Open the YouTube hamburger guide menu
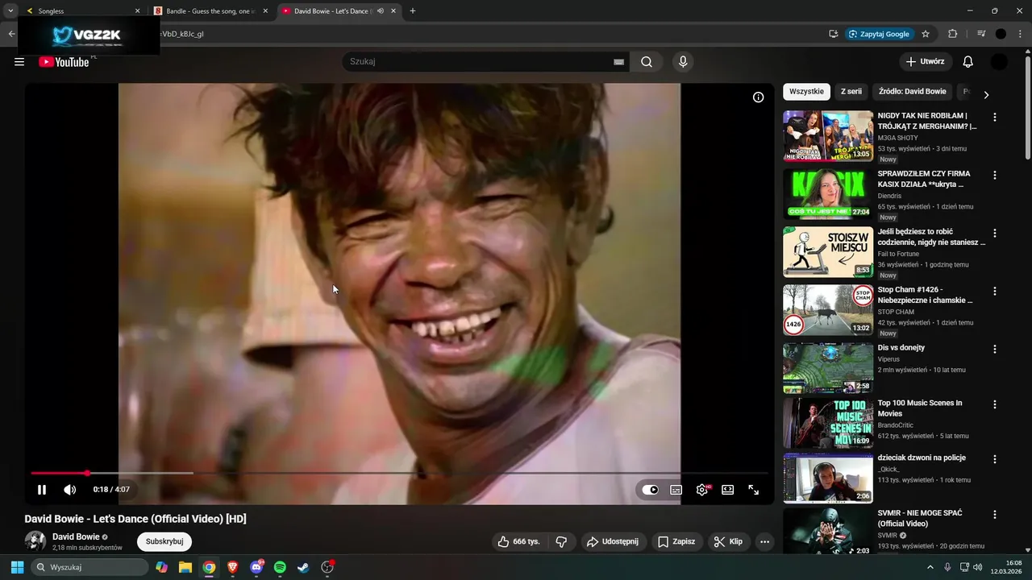This screenshot has width=1032, height=580. point(19,62)
